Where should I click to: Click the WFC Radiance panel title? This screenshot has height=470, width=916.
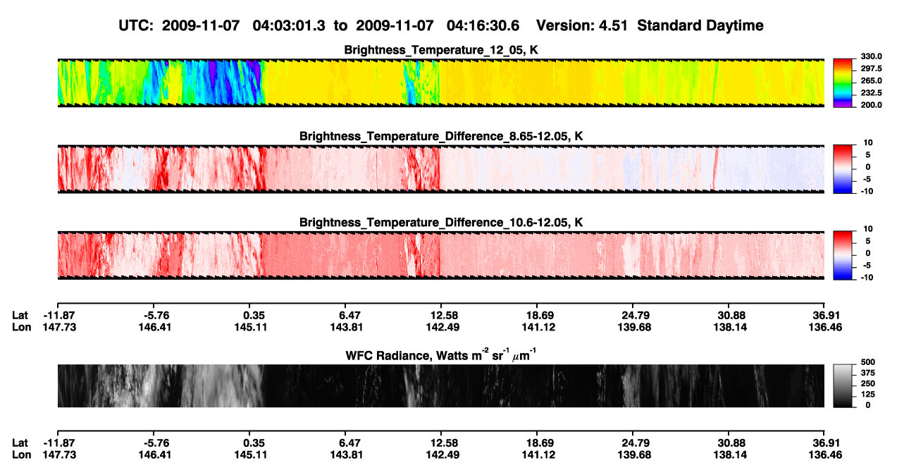pyautogui.click(x=441, y=354)
